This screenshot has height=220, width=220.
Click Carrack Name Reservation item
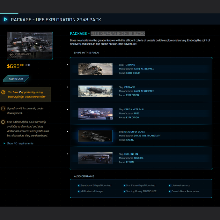pyautogui.click(x=185, y=191)
